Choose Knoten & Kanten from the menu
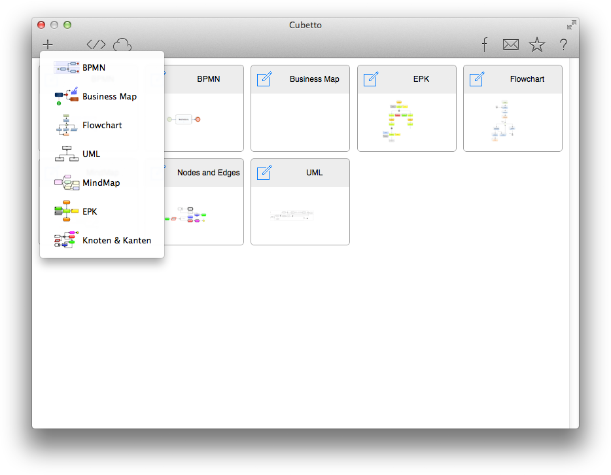Image resolution: width=611 pixels, height=475 pixels. point(102,240)
